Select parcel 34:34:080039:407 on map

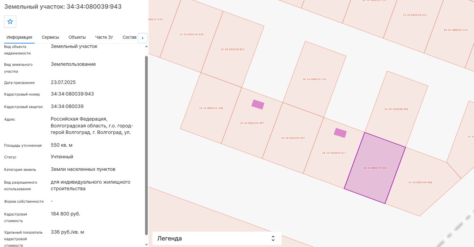pos(252,123)
